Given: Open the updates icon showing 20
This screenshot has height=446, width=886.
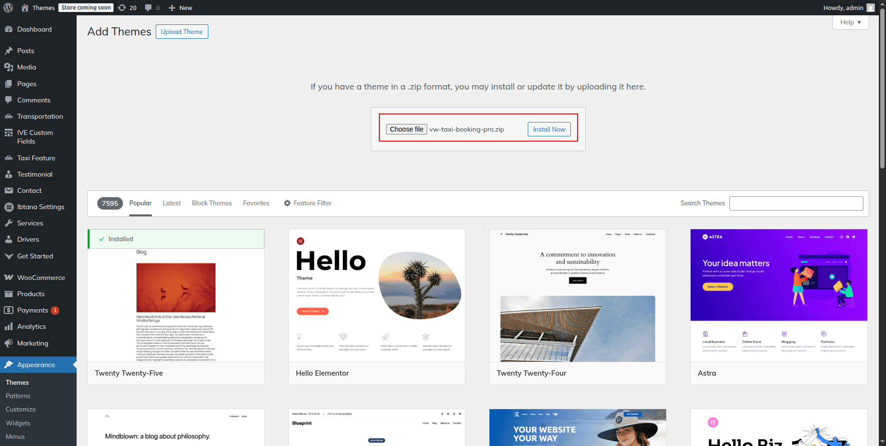Looking at the screenshot, I should pos(123,8).
